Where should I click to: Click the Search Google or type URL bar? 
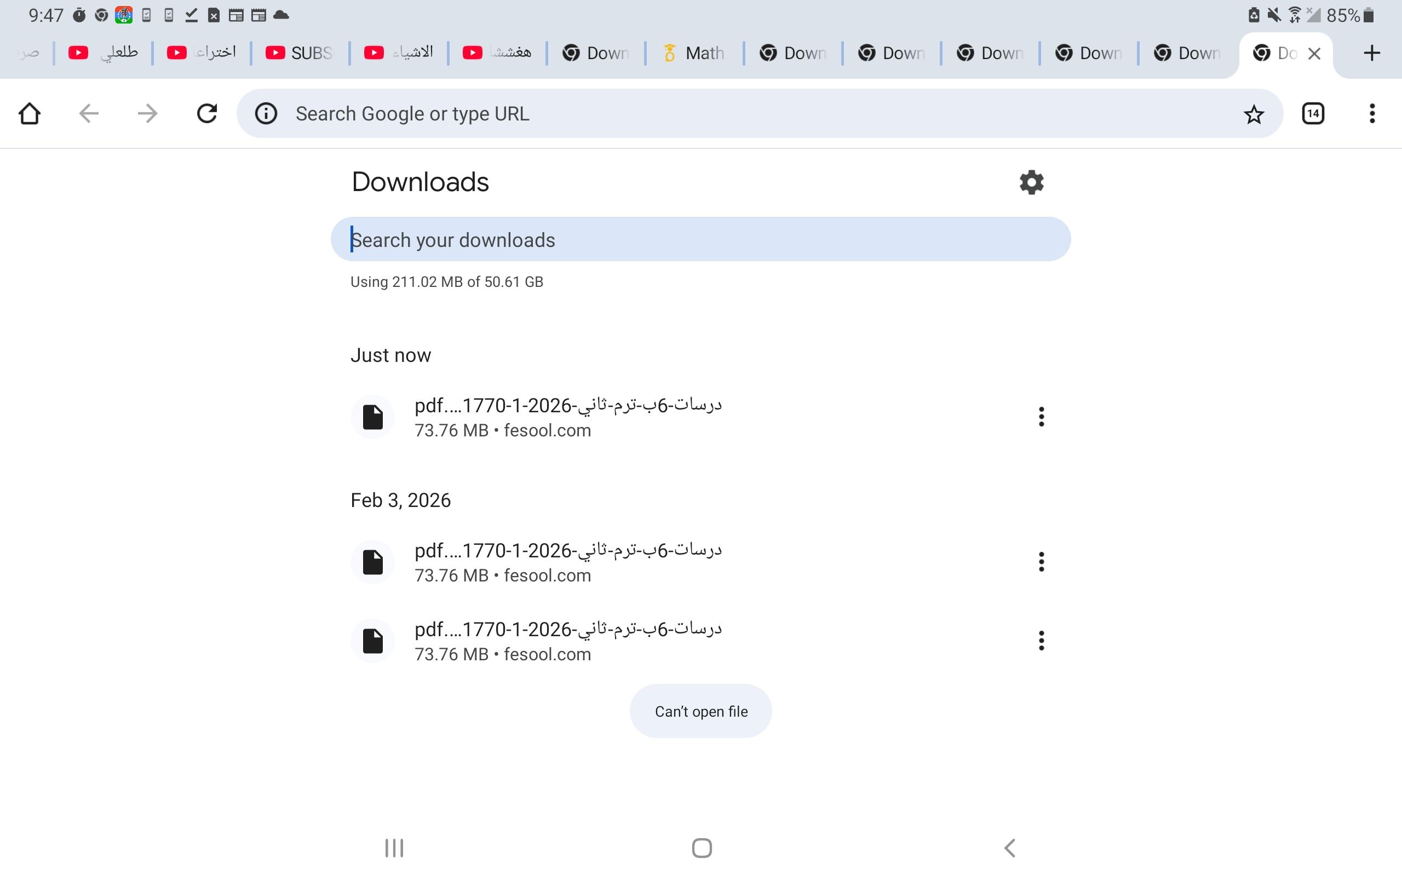tap(753, 113)
